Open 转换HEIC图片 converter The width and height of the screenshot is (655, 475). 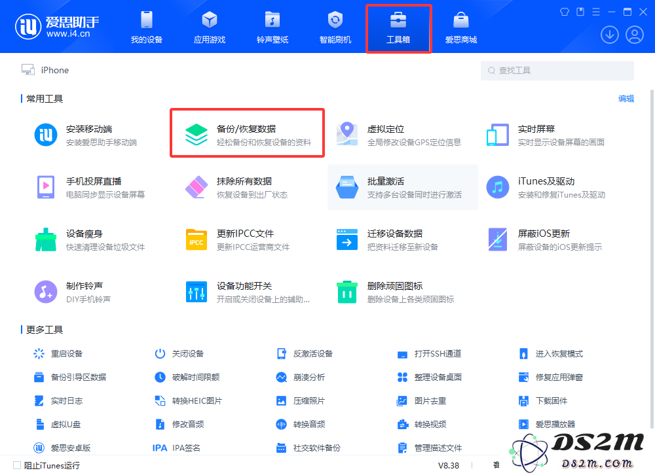[189, 400]
